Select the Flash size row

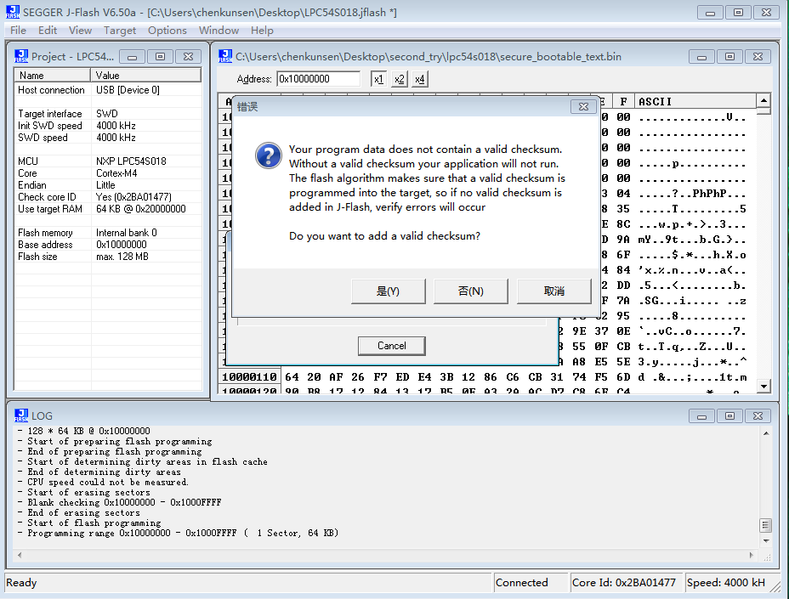108,257
